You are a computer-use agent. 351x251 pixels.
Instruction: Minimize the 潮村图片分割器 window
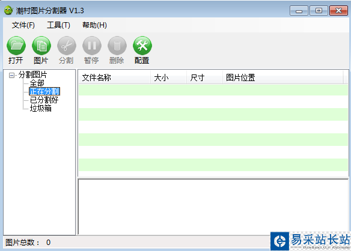(299, 11)
